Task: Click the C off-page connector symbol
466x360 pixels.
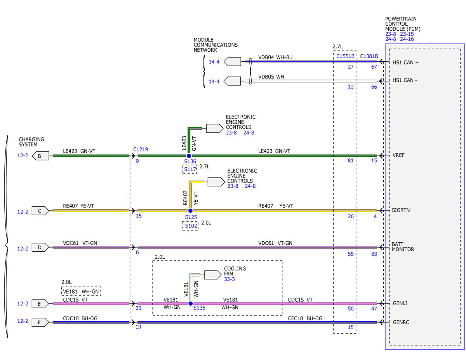Action: click(x=40, y=211)
